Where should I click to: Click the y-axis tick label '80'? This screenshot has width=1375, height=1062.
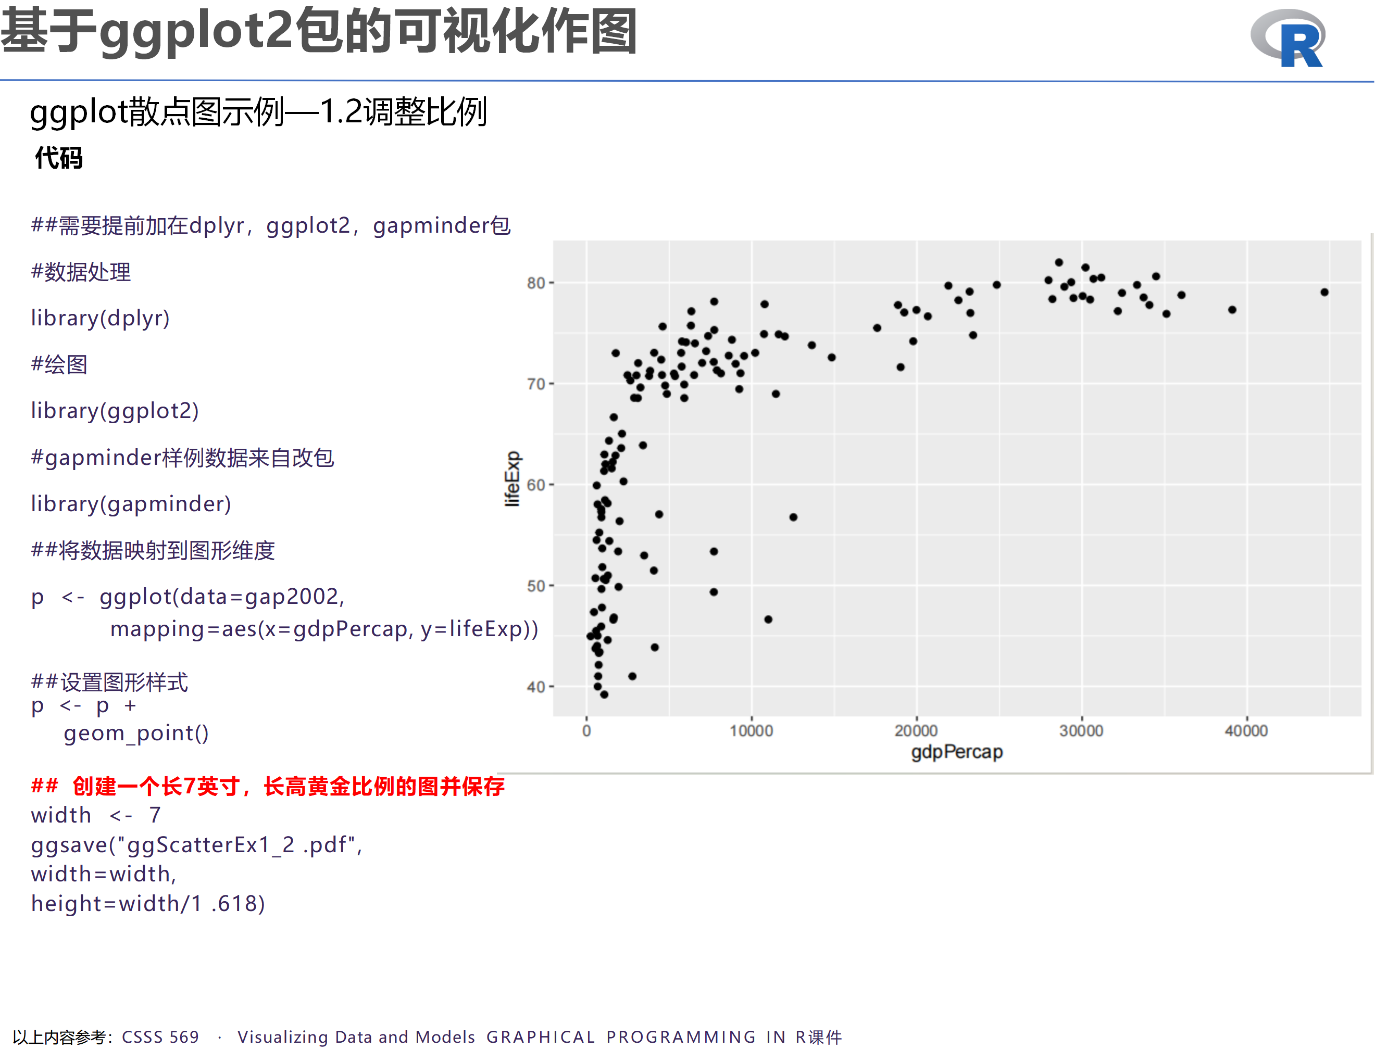536,283
